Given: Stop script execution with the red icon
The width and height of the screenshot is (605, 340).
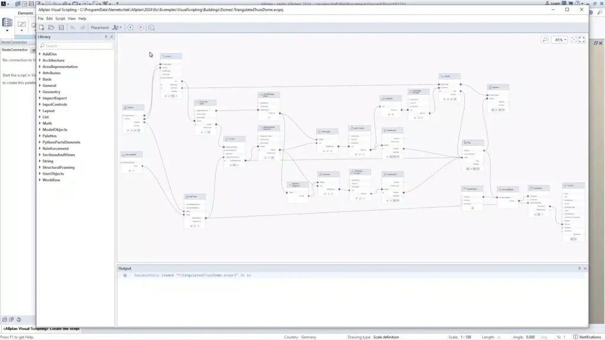Looking at the screenshot, I should [x=142, y=27].
